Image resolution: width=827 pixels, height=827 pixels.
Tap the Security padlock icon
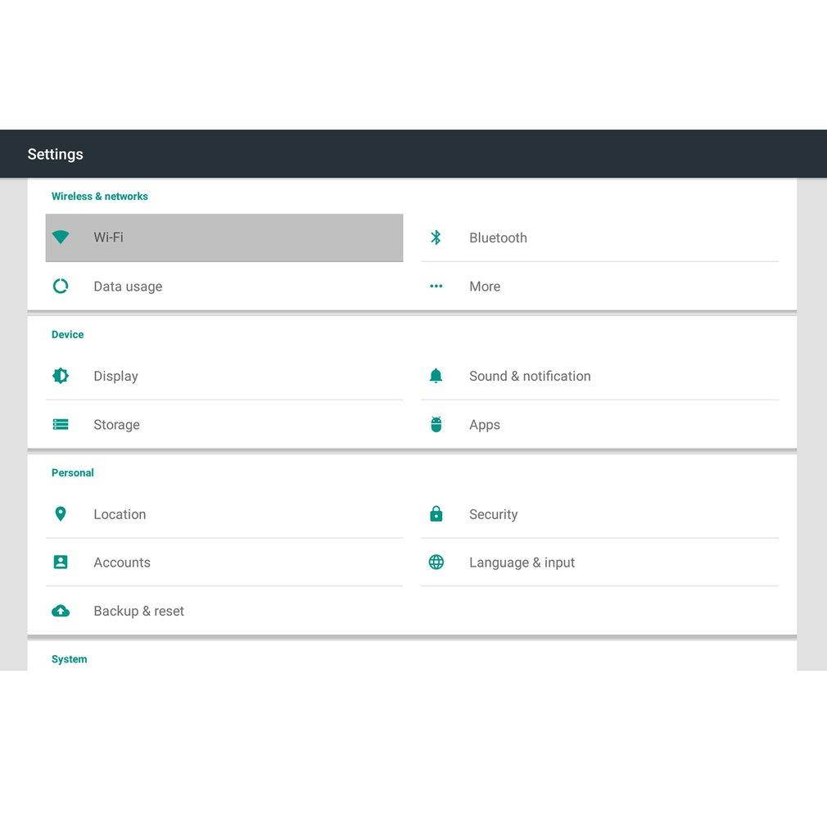(x=436, y=514)
